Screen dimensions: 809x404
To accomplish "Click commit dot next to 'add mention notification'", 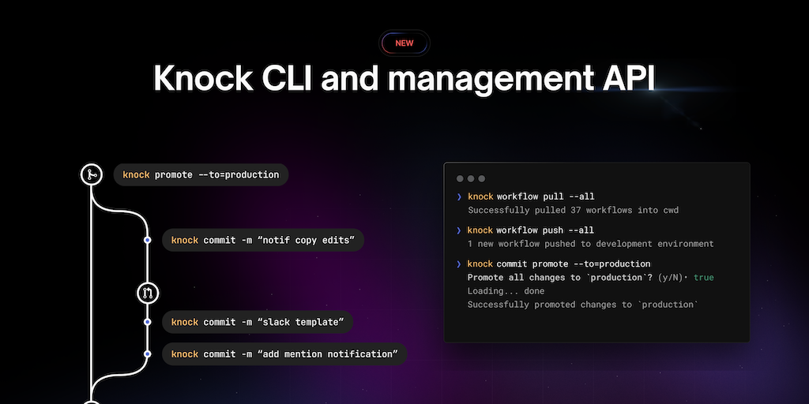I will pos(148,354).
